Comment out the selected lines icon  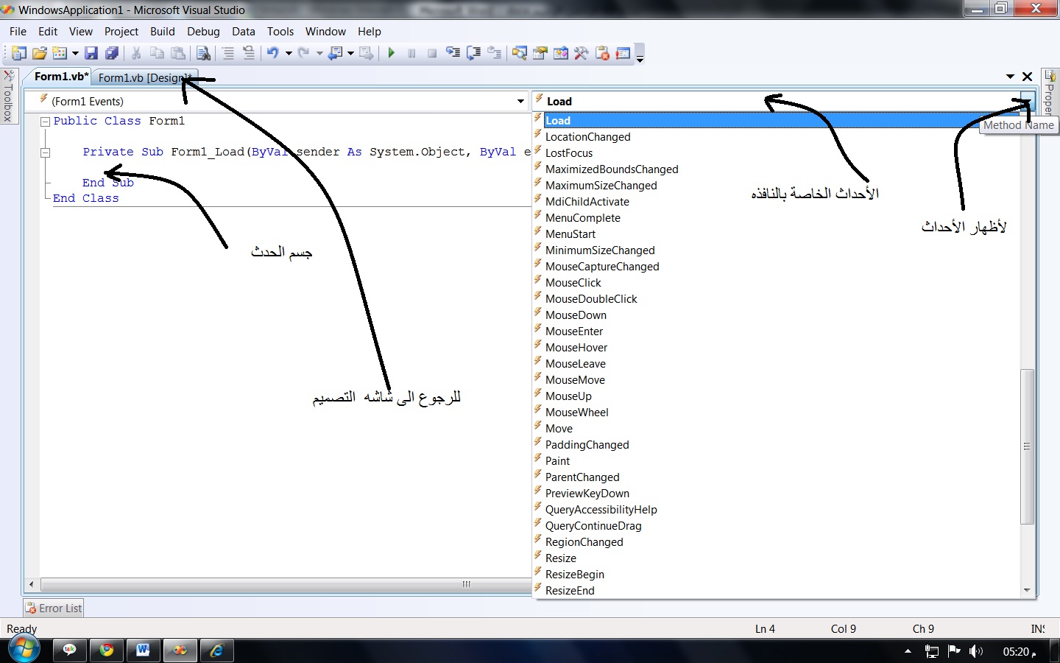[228, 53]
